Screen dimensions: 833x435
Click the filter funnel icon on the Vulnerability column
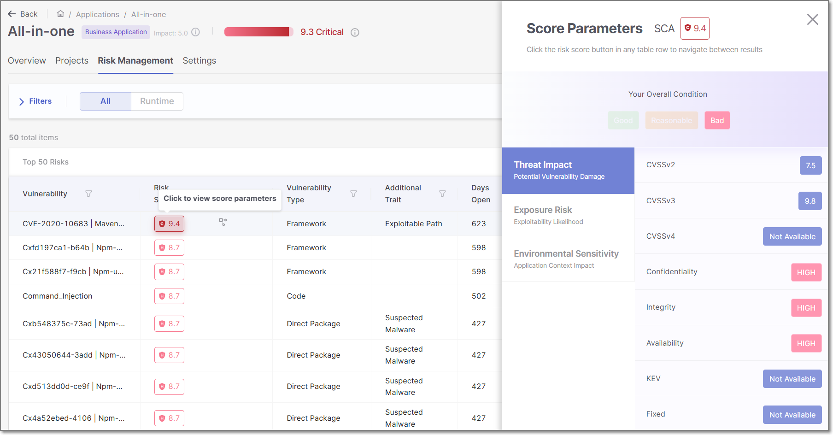88,194
